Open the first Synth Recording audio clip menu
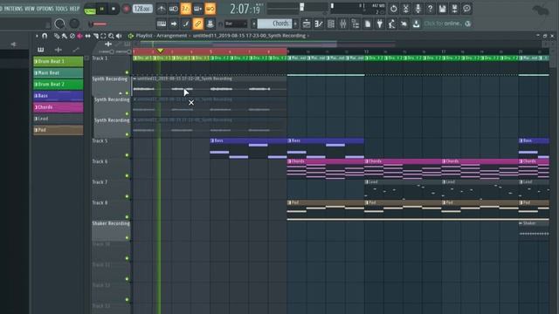This screenshot has height=314, width=559. pos(135,78)
